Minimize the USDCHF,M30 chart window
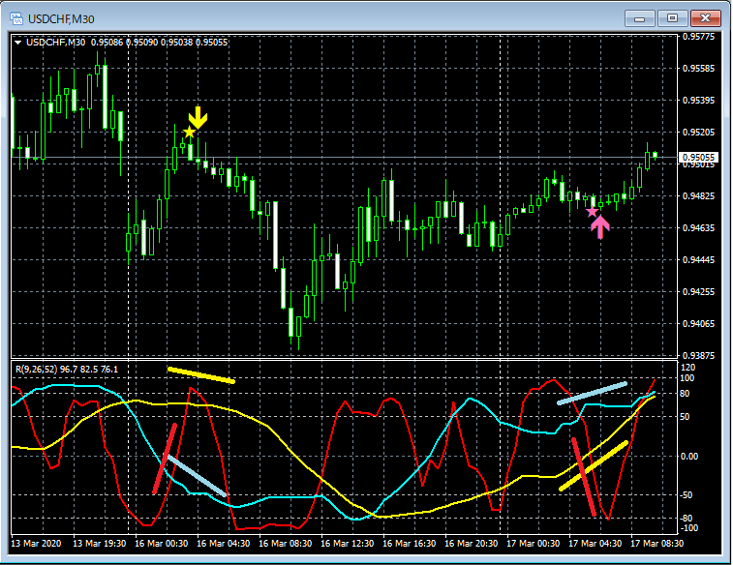 [x=639, y=18]
